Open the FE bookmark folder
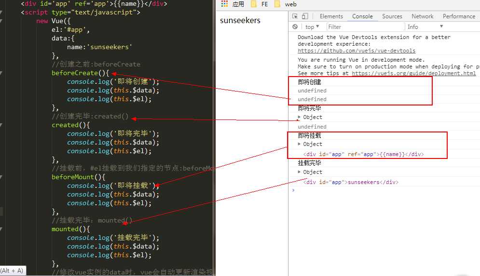This screenshot has height=276, width=480. tap(260, 4)
